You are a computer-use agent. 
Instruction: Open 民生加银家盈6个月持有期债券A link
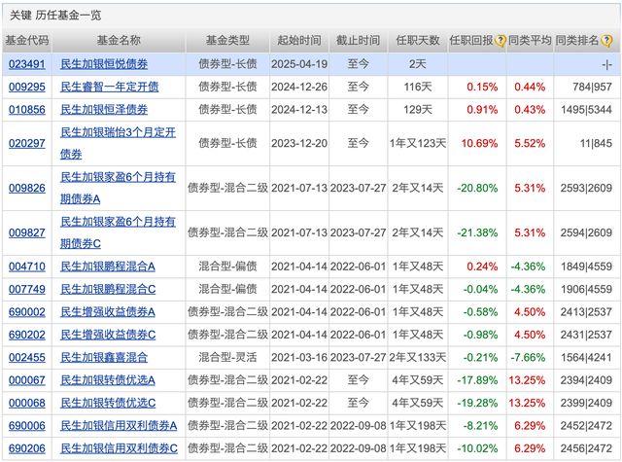click(x=118, y=188)
